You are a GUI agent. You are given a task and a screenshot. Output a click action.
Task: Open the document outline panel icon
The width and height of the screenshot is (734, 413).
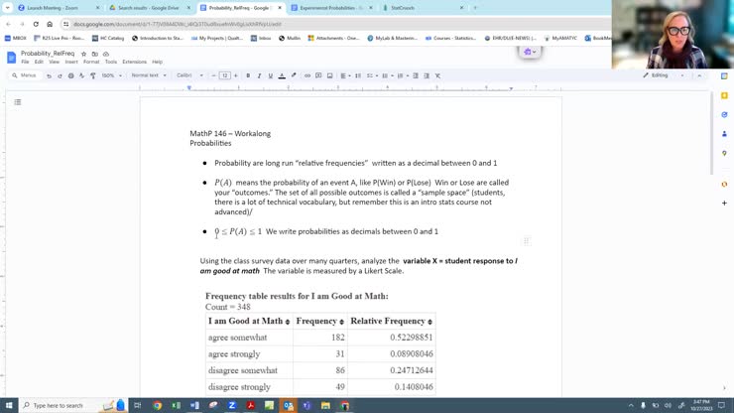[17, 102]
